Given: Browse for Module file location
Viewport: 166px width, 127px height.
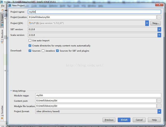Looking at the screenshot, I should [159, 106].
